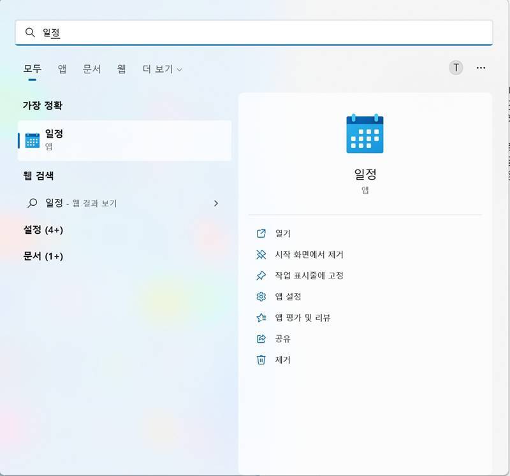Screen dimensions: 510x476
Task: Focus the search field containing 일정
Action: point(254,32)
